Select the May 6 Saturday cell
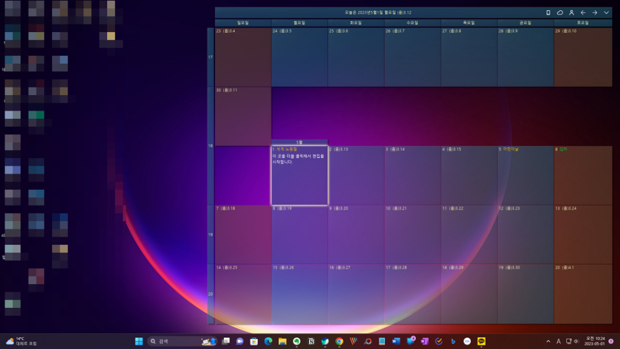Viewport: 620px width, 349px height. click(583, 175)
